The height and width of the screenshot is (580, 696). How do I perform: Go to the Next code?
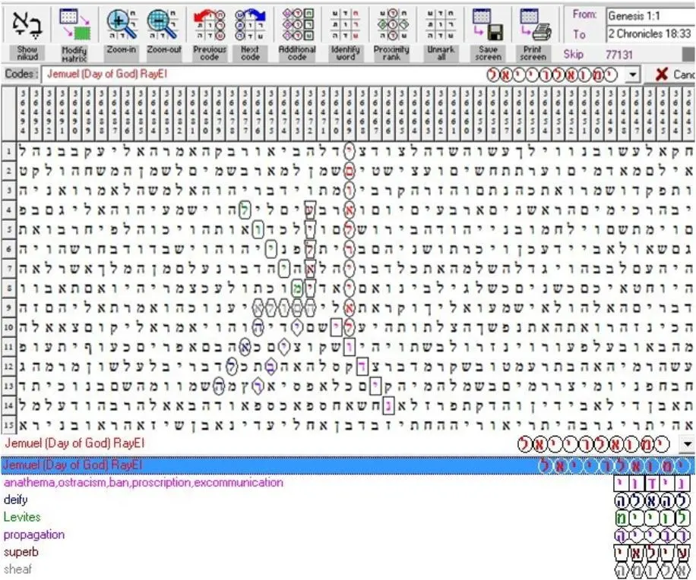(x=250, y=25)
